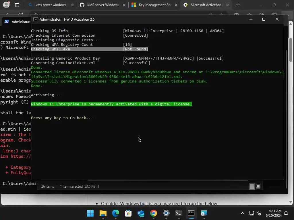
Task: Open the last taskbar app icon
Action: point(204,213)
